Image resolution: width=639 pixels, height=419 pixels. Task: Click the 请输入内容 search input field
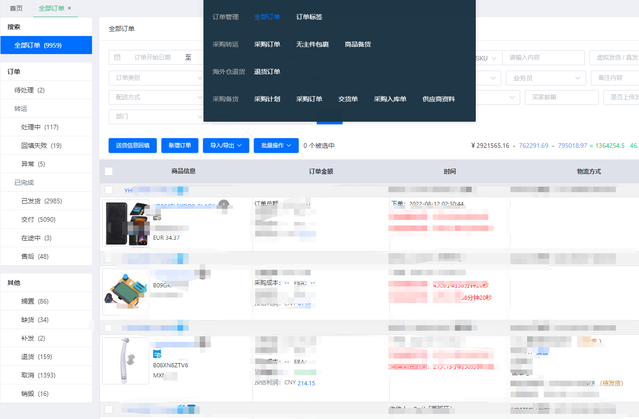[543, 58]
